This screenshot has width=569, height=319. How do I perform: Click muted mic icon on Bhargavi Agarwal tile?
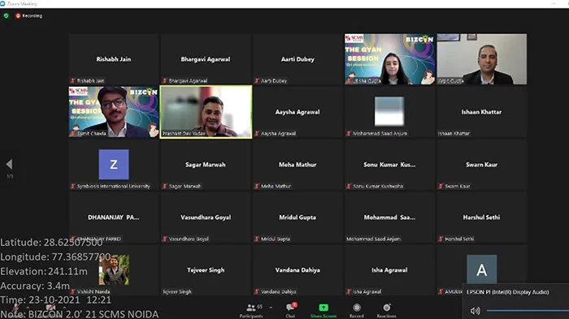[165, 80]
